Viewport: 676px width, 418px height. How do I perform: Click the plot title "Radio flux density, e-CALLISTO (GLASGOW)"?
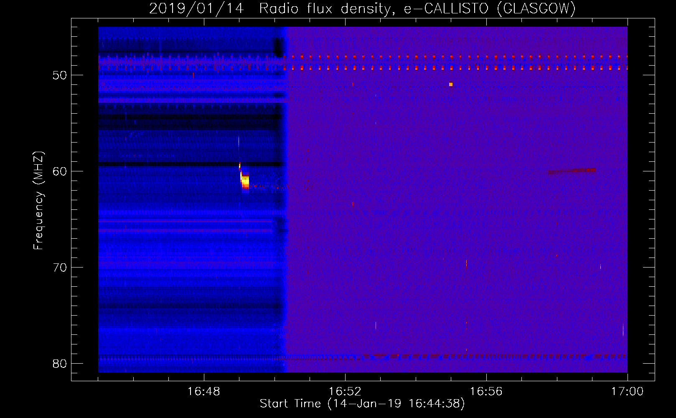417,8
